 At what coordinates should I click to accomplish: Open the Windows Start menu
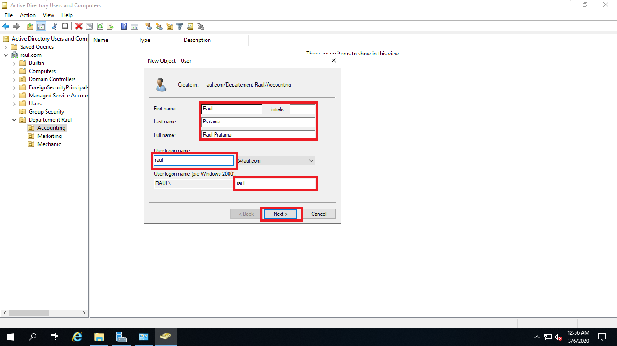click(x=11, y=337)
